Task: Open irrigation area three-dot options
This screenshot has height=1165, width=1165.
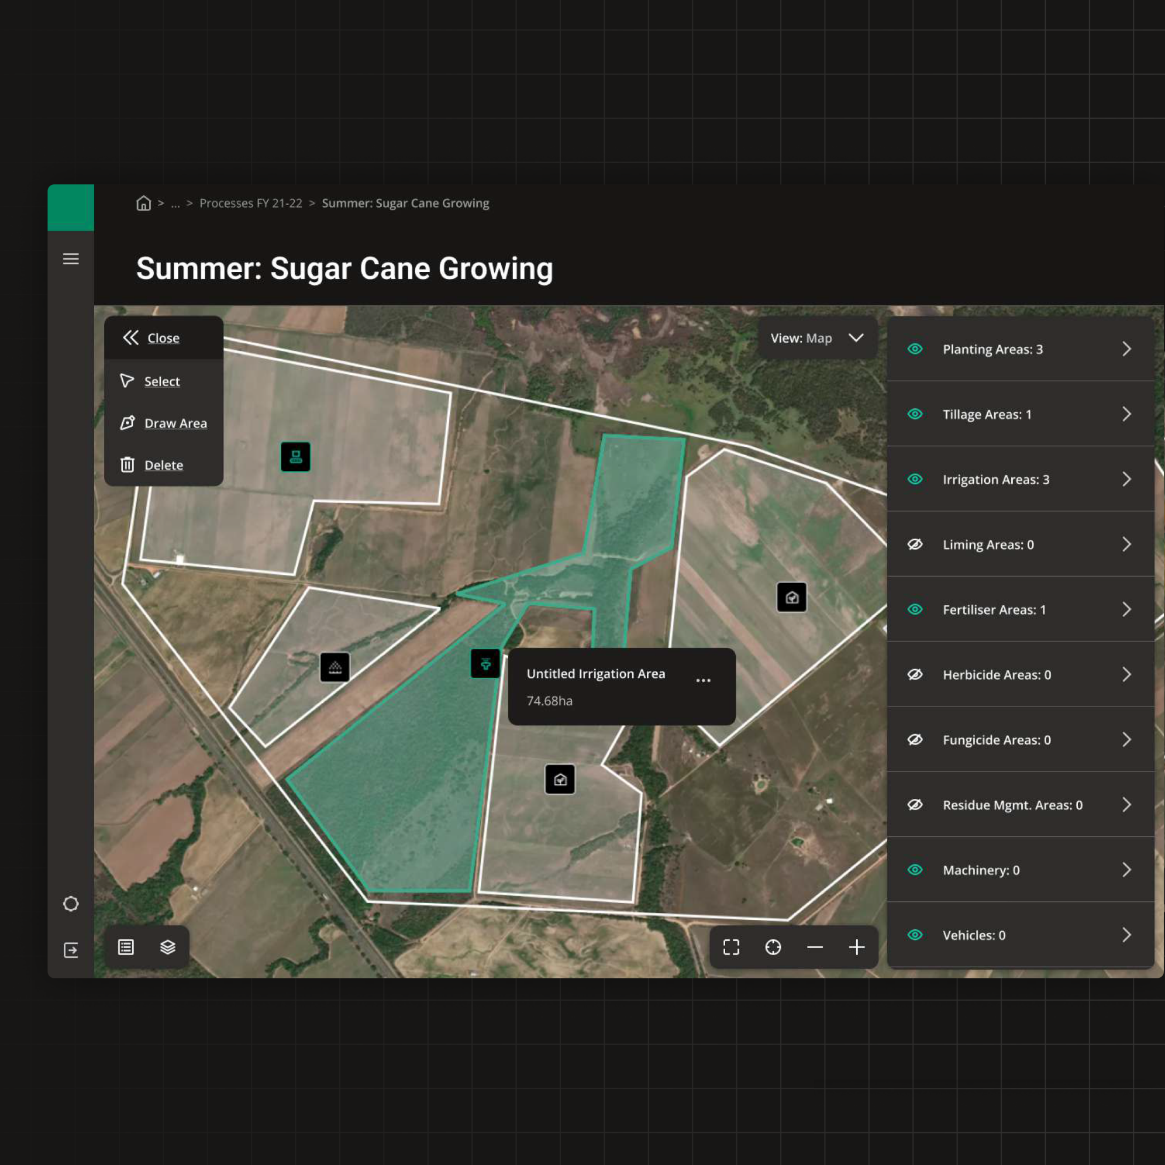Action: (703, 680)
